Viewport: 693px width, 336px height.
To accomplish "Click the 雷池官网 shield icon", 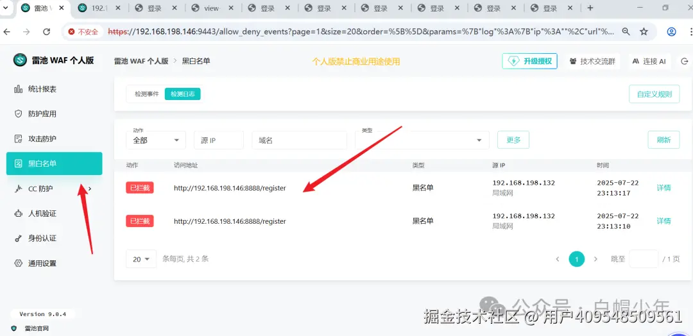I will tap(13, 328).
